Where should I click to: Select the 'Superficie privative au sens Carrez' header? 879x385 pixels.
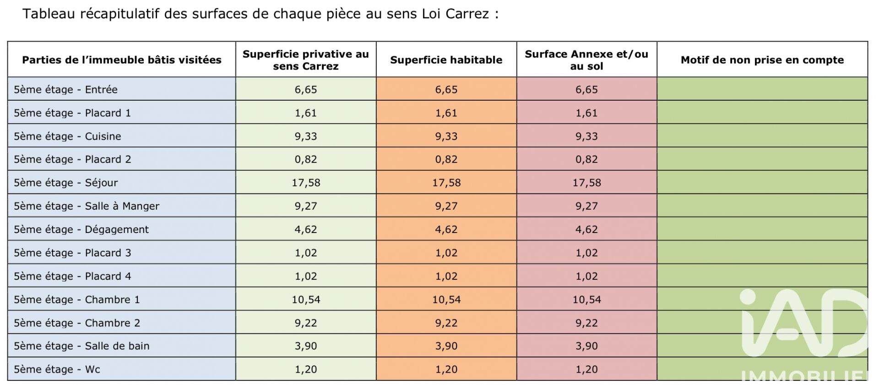[x=305, y=60]
